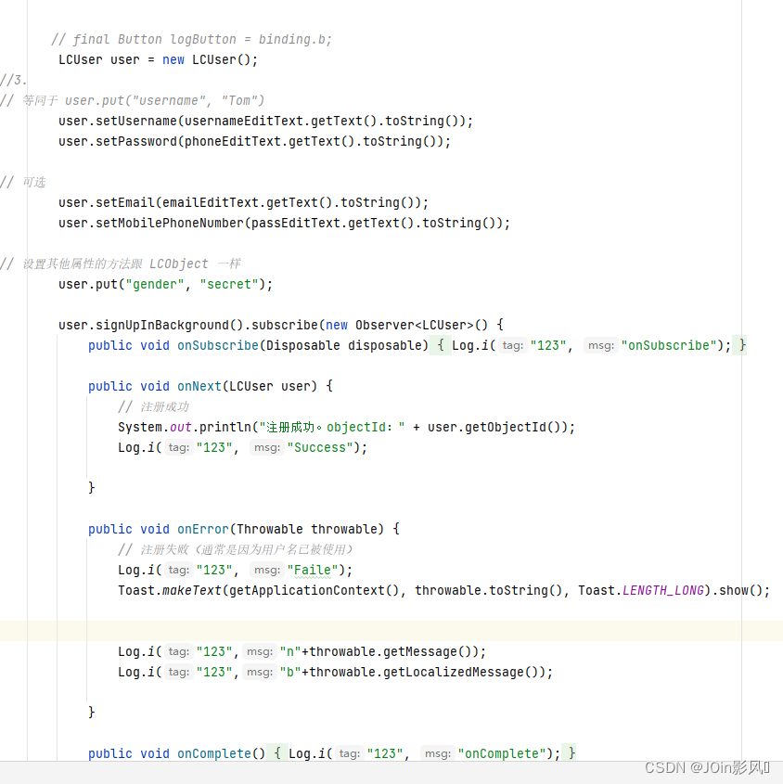Click emailEditText in the setEmail line
This screenshot has width=783, height=784.
(210, 202)
